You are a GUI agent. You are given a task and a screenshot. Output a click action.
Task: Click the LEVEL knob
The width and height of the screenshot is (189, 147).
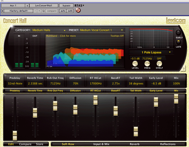coord(135,64)
